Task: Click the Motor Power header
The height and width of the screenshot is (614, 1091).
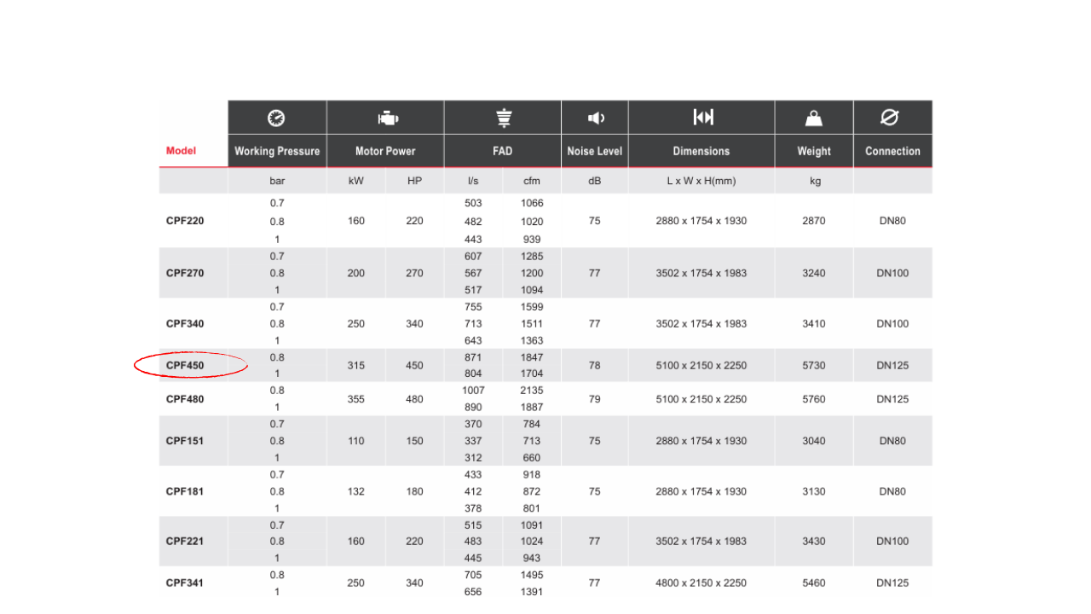Action: [x=385, y=151]
